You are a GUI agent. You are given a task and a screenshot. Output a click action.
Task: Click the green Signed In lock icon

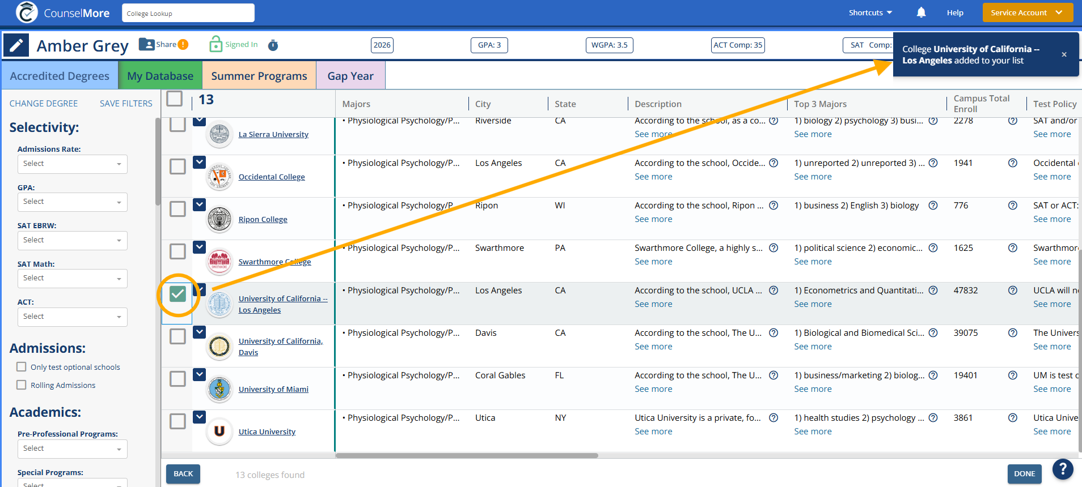pyautogui.click(x=215, y=44)
